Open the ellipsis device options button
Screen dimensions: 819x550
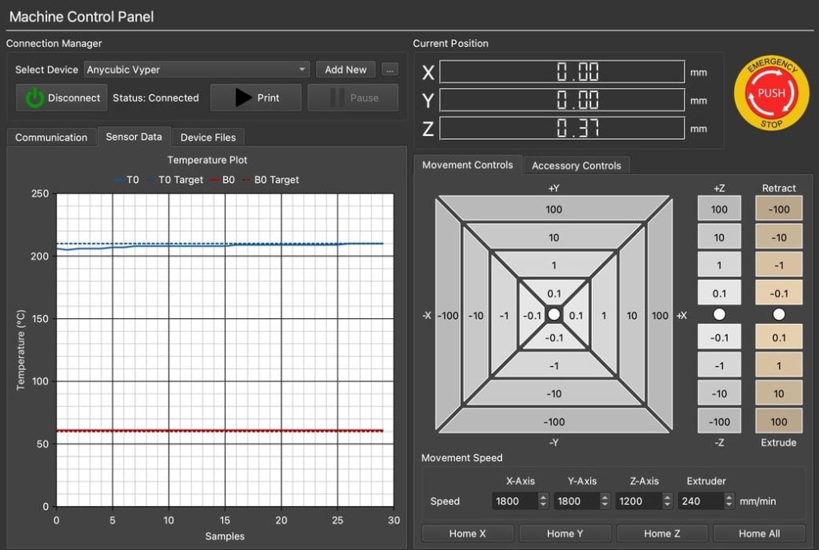pyautogui.click(x=390, y=70)
